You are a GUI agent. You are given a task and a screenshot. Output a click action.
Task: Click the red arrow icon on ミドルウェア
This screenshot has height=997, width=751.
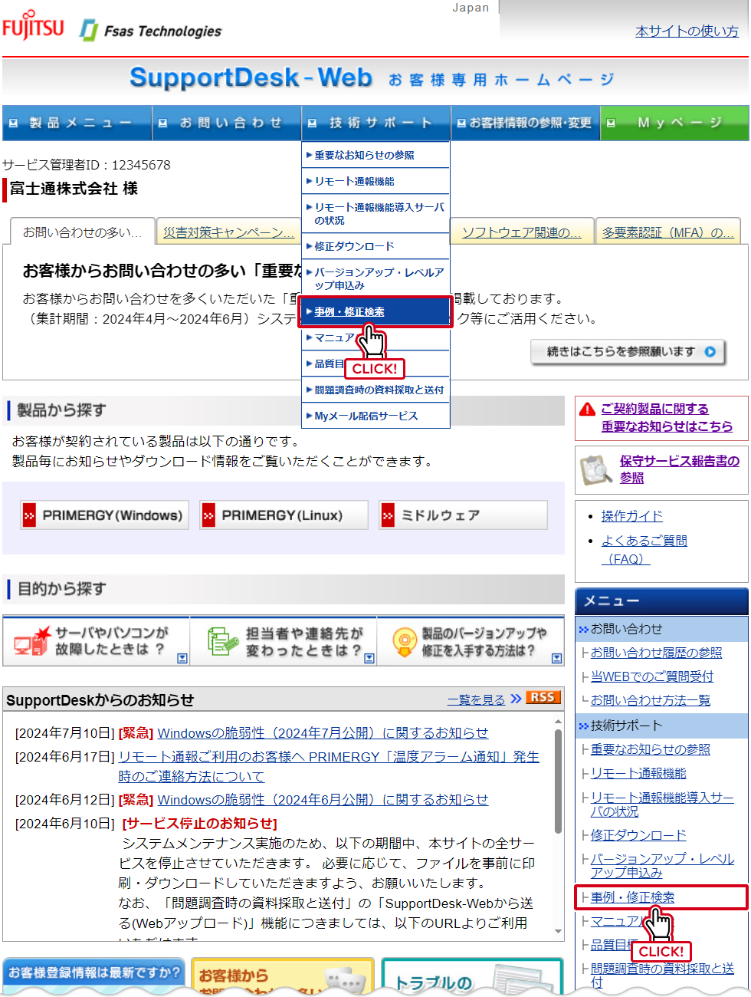pyautogui.click(x=388, y=515)
